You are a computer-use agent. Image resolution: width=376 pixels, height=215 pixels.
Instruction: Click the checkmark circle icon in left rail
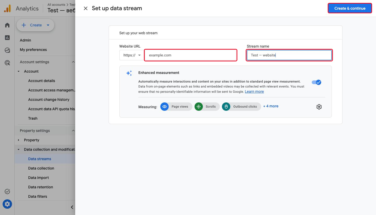7,191
